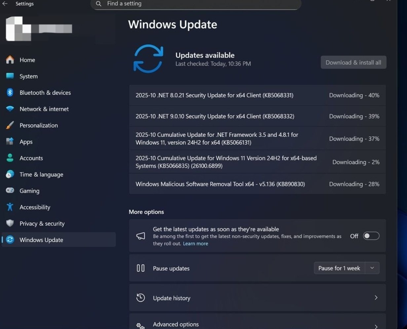Click the Home house icon
Viewport: 407px width, 329px height.
click(x=10, y=60)
